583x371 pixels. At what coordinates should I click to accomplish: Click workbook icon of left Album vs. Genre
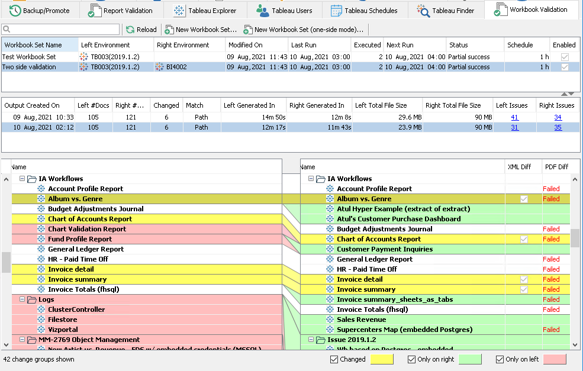tap(41, 198)
